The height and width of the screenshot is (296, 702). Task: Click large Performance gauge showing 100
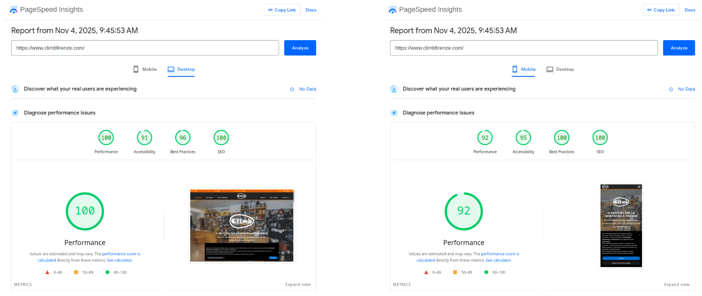click(85, 211)
